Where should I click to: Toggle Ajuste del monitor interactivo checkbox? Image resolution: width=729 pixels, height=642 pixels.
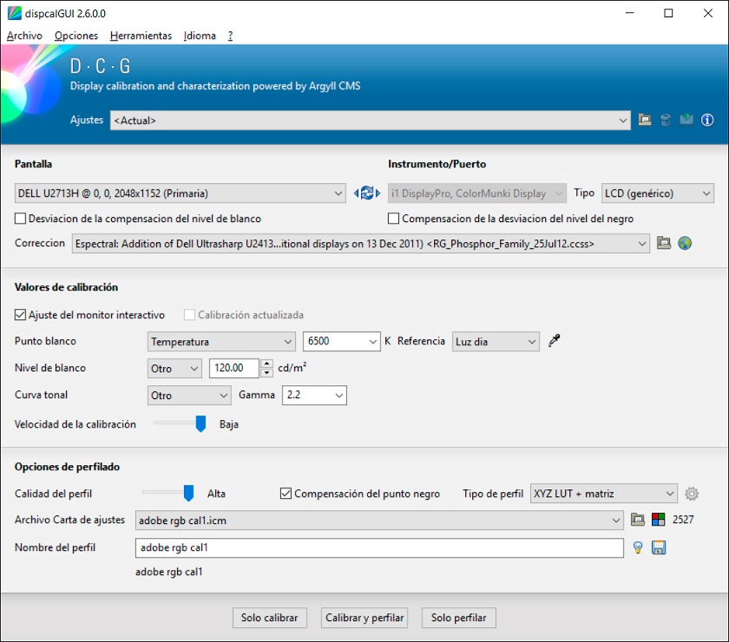[x=21, y=315]
